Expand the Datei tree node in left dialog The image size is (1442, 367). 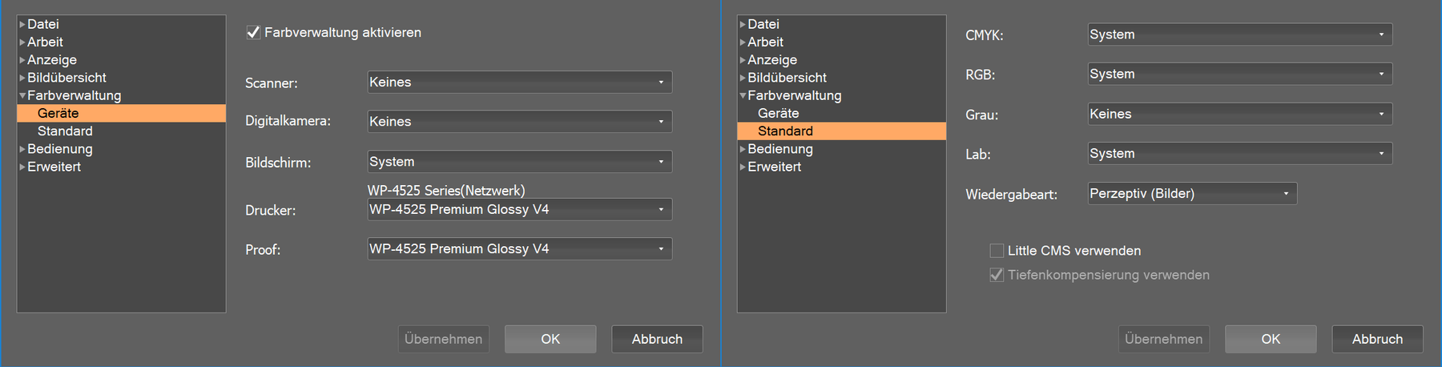point(22,25)
